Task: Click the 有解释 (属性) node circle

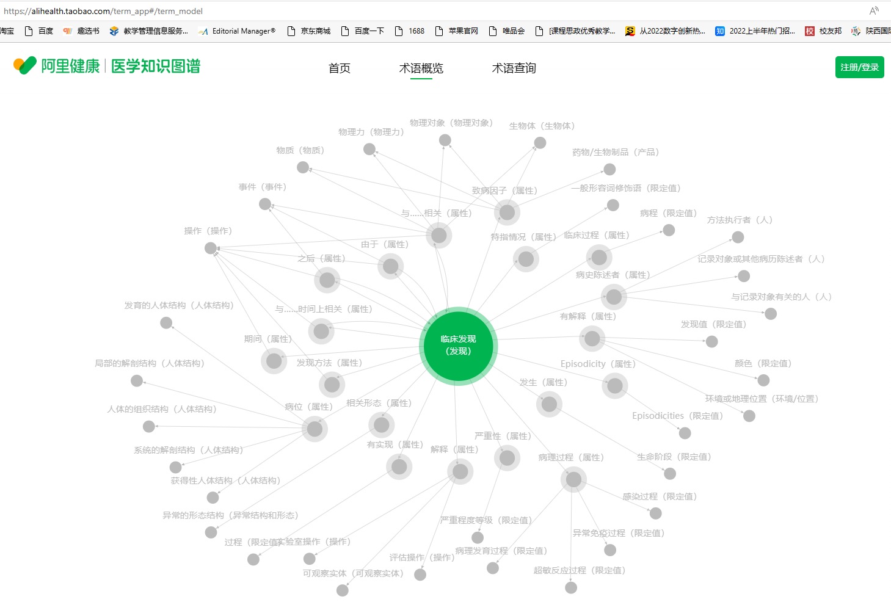Action: (x=592, y=338)
